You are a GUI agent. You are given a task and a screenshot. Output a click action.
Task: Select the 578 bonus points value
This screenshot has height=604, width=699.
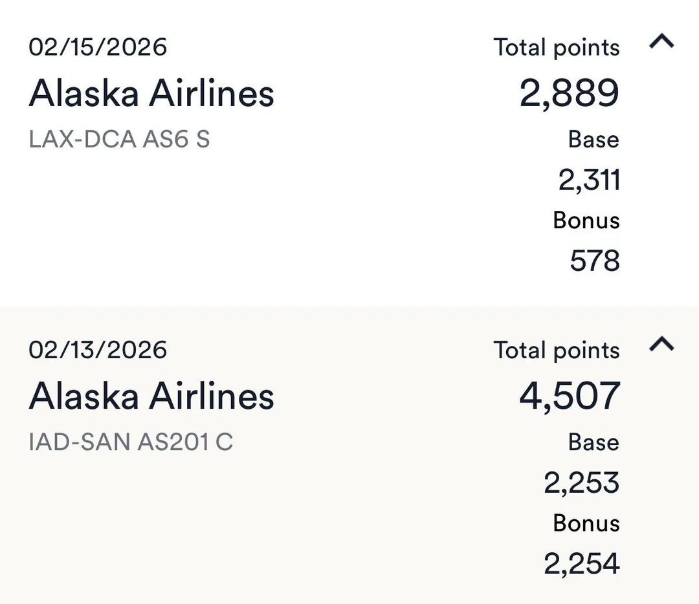595,261
